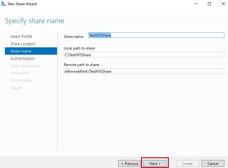228x168 pixels.
Task: Click the greyed-out Share Permissions step
Action: click(x=25, y=66)
